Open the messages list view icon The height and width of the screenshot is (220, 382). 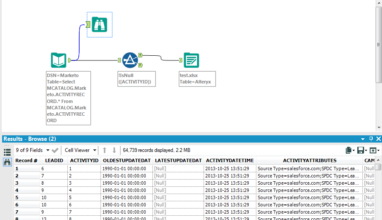(x=7, y=151)
